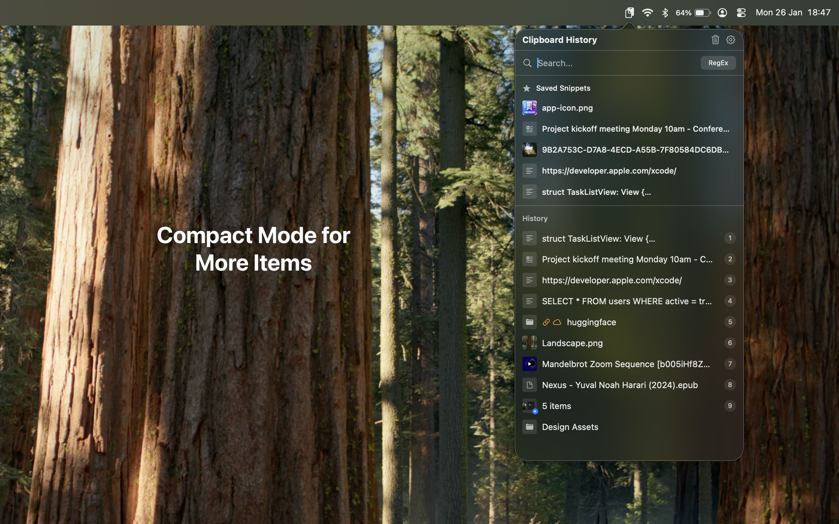Viewport: 839px width, 524px height.
Task: Toggle RegEx search mode
Action: (x=718, y=63)
